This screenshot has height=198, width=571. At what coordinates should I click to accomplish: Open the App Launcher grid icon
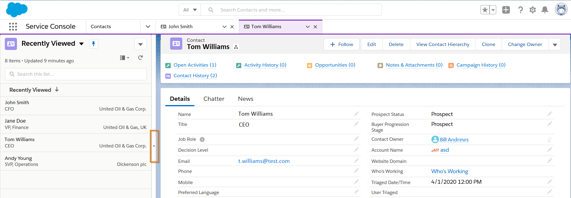tap(13, 27)
